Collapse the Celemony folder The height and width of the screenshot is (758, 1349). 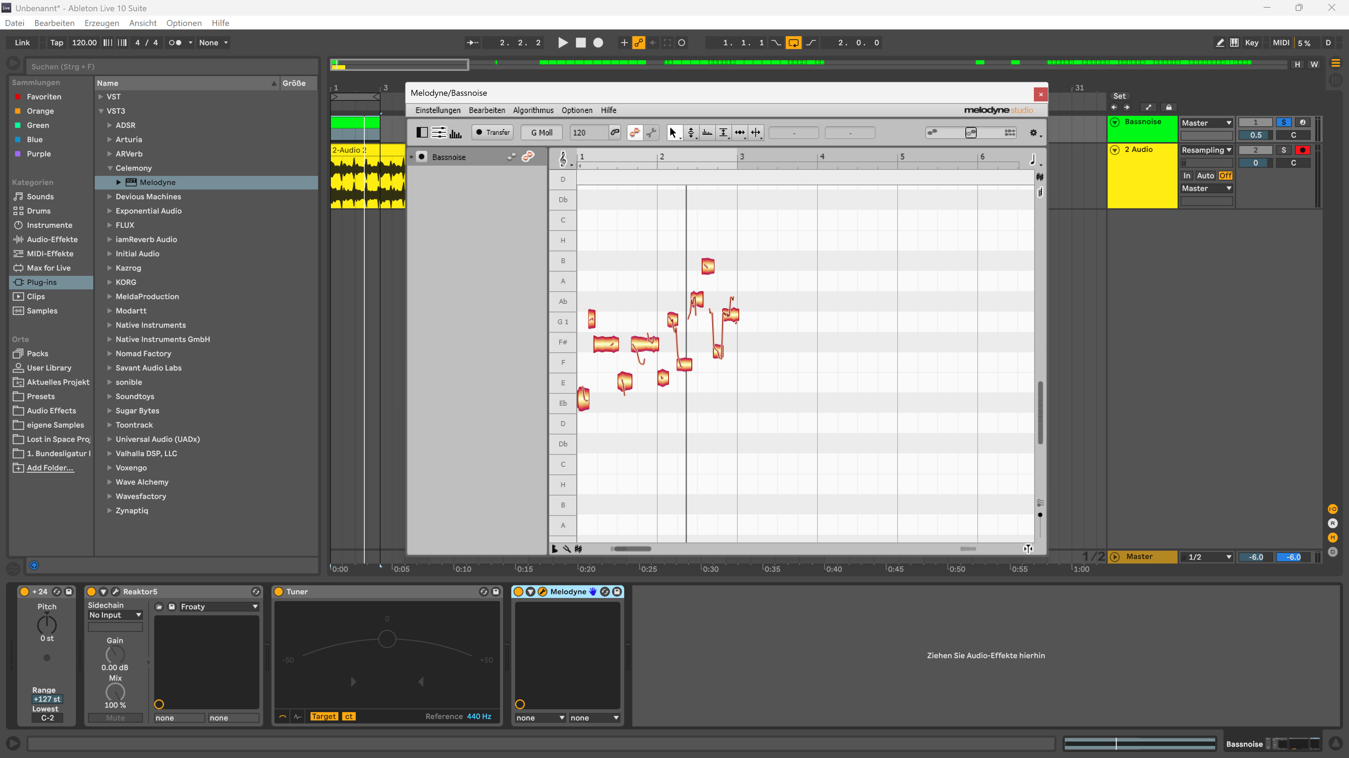pos(110,168)
